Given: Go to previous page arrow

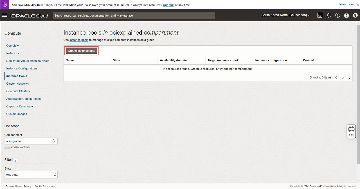Looking at the screenshot, I should tap(336, 78).
